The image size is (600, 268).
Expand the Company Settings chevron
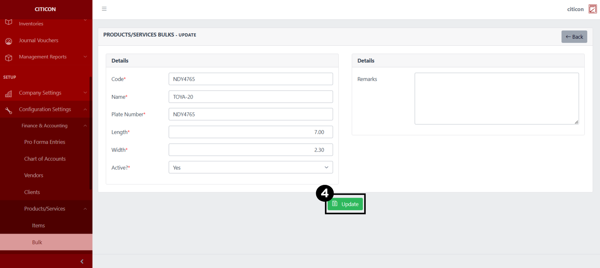(85, 93)
